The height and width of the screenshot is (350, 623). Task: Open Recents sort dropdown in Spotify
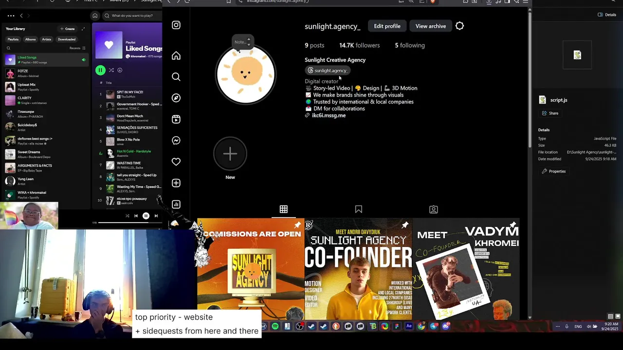pos(77,48)
